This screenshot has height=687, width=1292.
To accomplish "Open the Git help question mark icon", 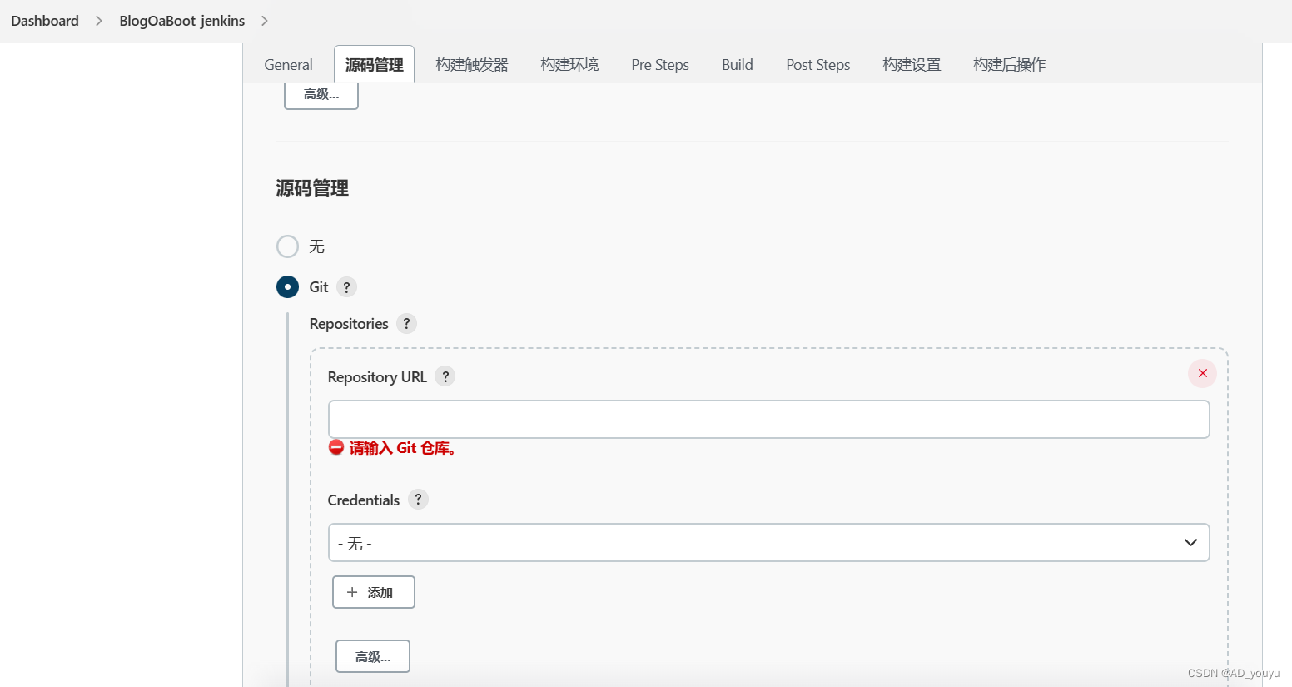I will click(x=346, y=286).
